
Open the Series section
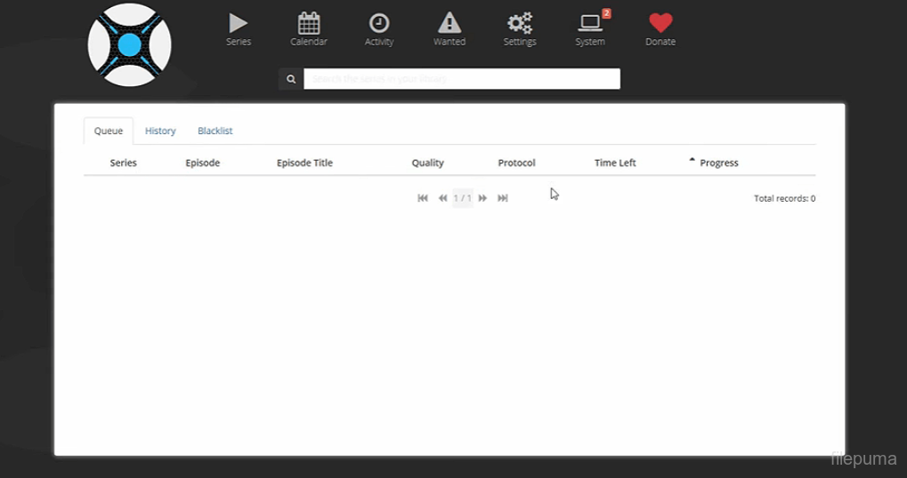coord(238,28)
